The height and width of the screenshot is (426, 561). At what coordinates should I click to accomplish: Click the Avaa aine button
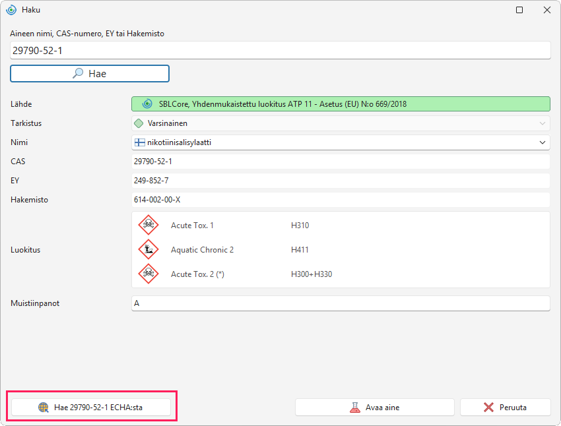(x=375, y=408)
